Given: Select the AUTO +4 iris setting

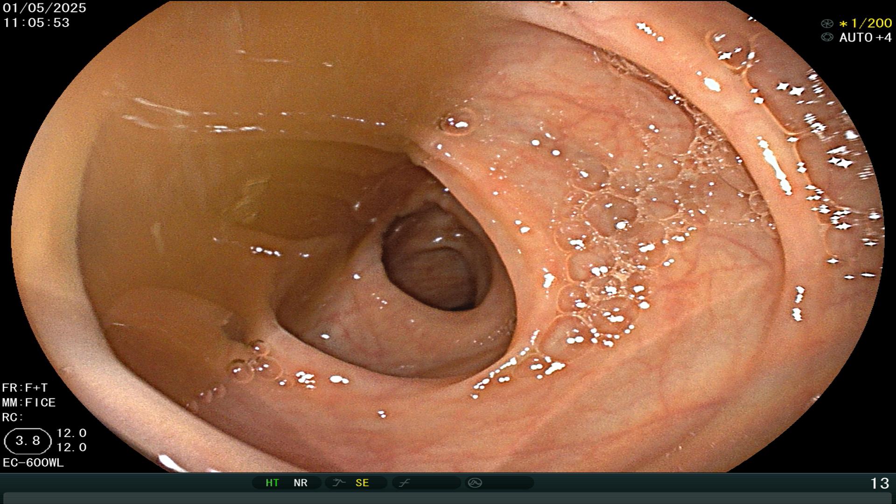Looking at the screenshot, I should click(866, 37).
